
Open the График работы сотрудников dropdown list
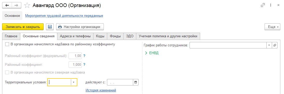pos(269,45)
